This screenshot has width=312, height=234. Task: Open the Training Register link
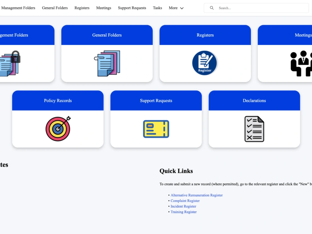183,212
